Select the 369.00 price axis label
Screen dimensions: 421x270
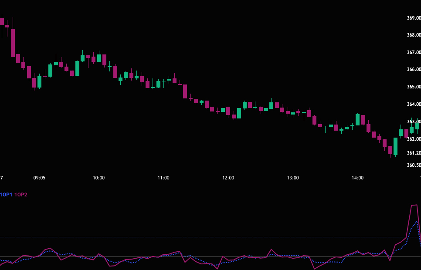tap(414, 18)
